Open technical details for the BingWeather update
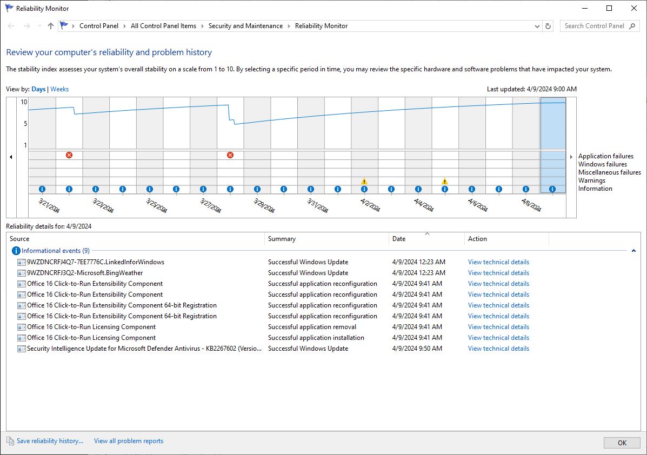647x455 pixels. coord(498,272)
